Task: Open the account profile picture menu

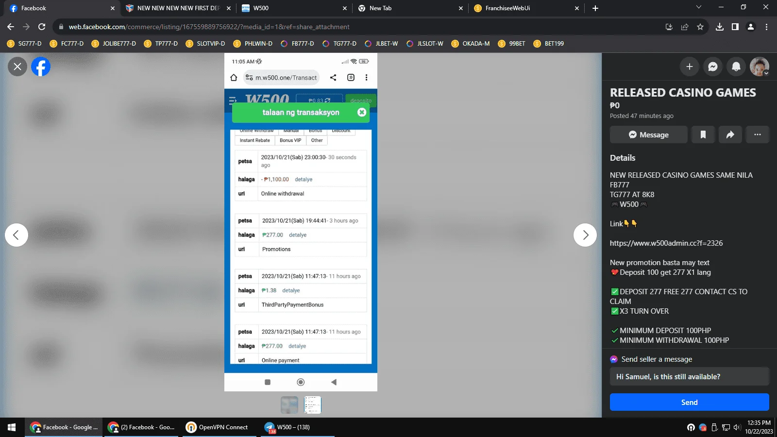Action: 760,67
